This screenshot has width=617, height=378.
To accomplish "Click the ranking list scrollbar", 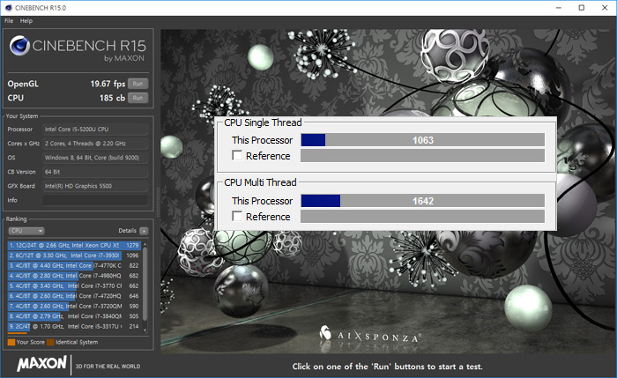I will 145,283.
